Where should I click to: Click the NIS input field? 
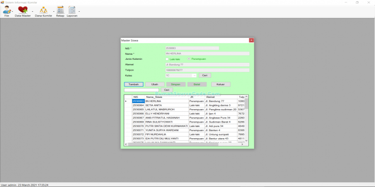click(x=192, y=48)
